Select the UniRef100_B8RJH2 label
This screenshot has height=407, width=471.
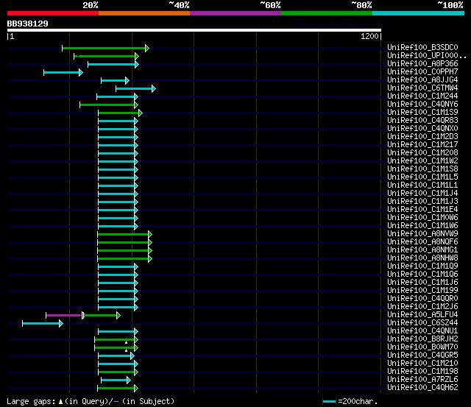pos(422,339)
